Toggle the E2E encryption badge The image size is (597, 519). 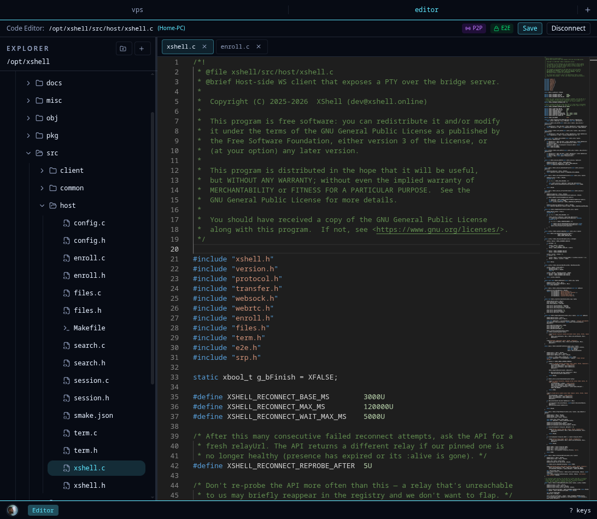(x=502, y=28)
